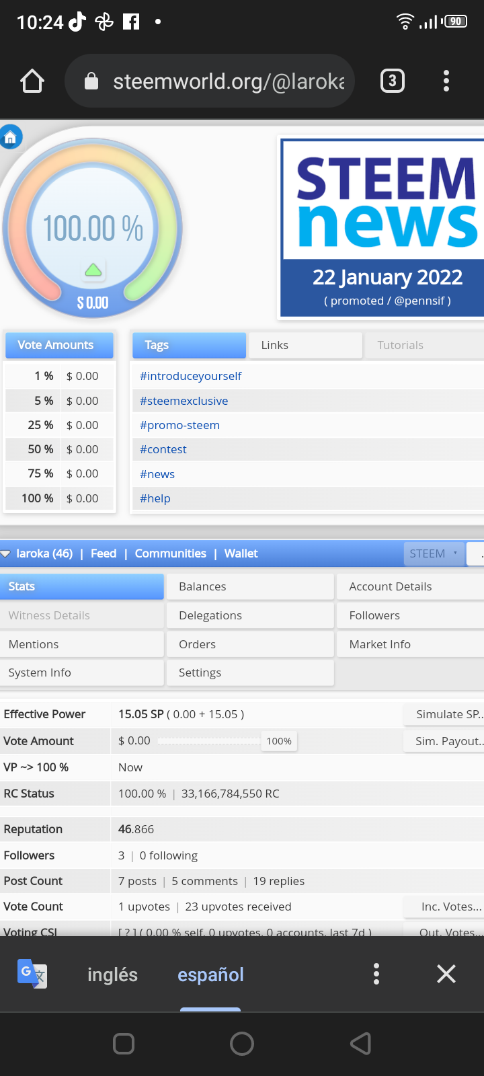The height and width of the screenshot is (1076, 484).
Task: Click the voting power gauge
Action: click(x=93, y=229)
